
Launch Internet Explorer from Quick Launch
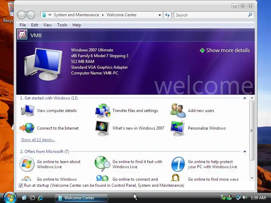point(40,198)
